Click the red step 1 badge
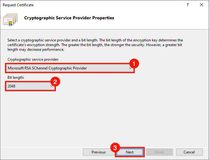The height and width of the screenshot is (160, 209). tap(134, 63)
